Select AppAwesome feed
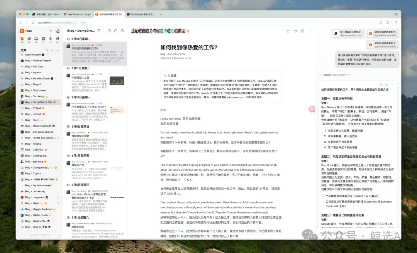The image size is (417, 253). 40,54
